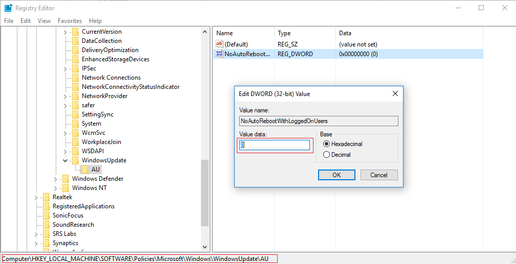Select the Hexadecimal base option
The image size is (516, 264).
coord(327,144)
